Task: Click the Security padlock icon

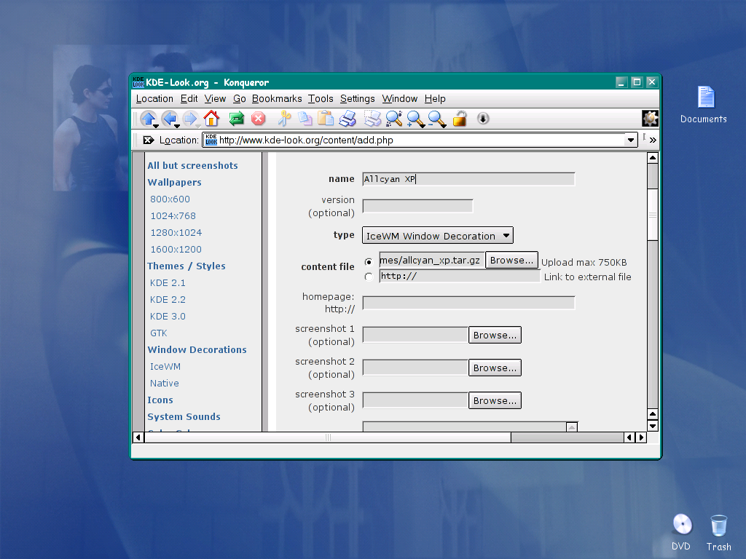Action: pos(460,119)
